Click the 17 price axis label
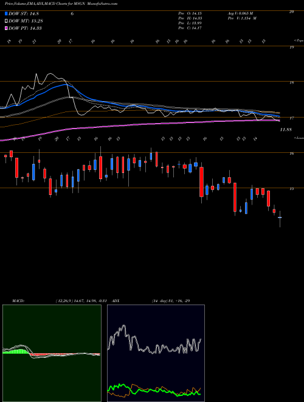304x402 pixels. [x=291, y=118]
